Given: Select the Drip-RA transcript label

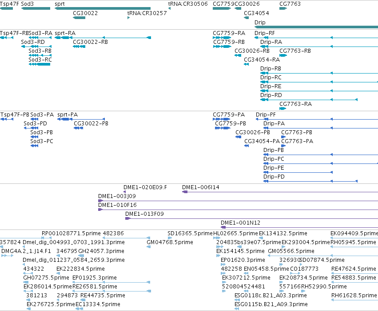Looking at the screenshot, I should click(x=271, y=42).
